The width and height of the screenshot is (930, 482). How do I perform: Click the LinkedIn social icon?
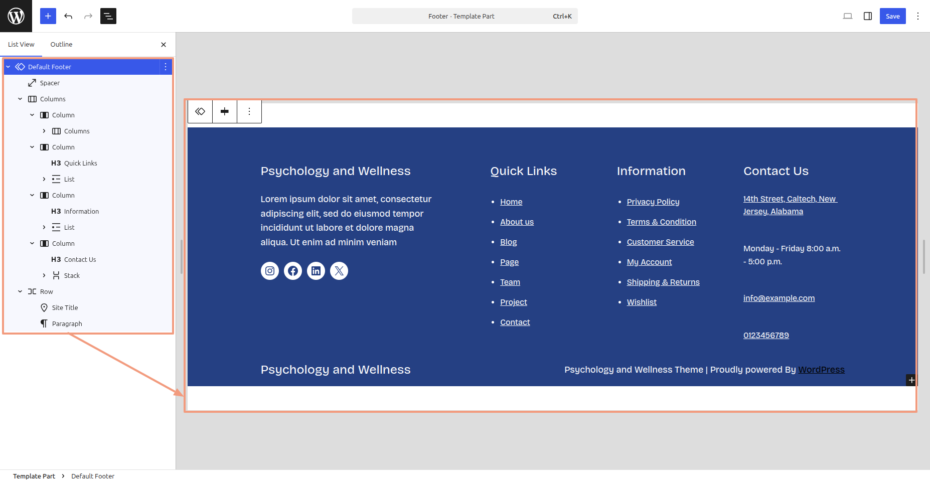(316, 271)
